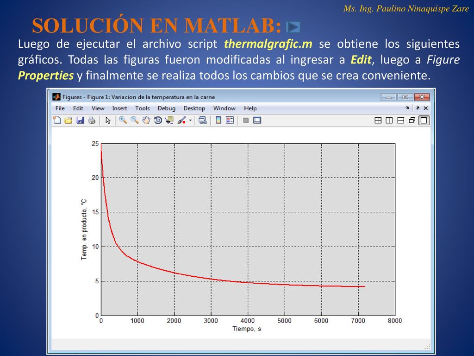474x356 pixels.
Task: Open the Debug menu
Action: point(167,108)
